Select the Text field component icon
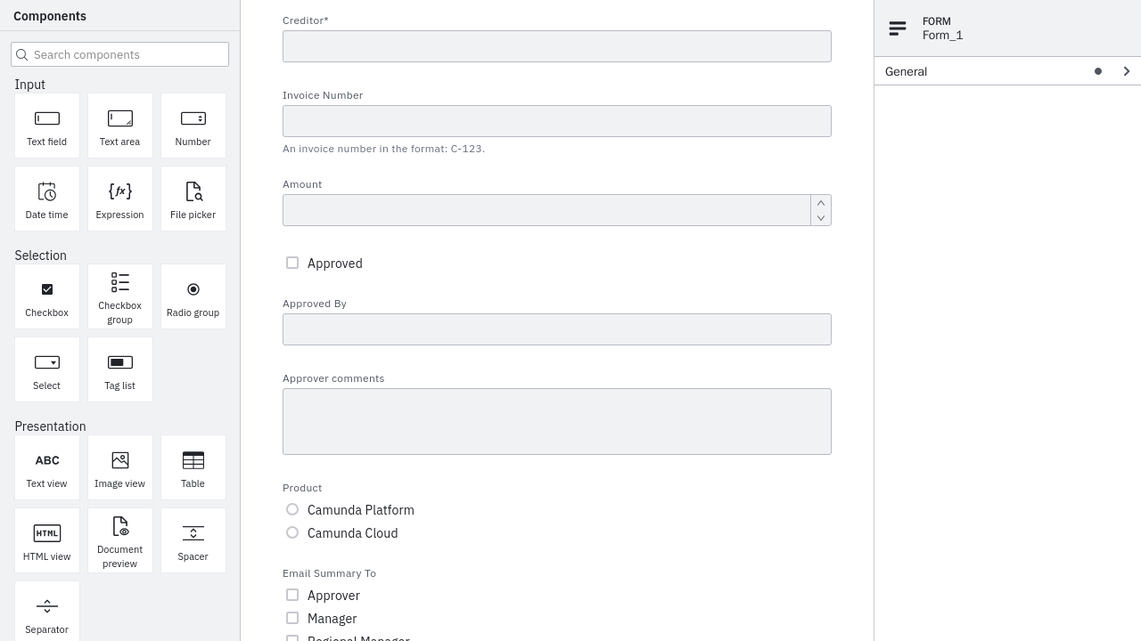The height and width of the screenshot is (641, 1141). point(47,118)
